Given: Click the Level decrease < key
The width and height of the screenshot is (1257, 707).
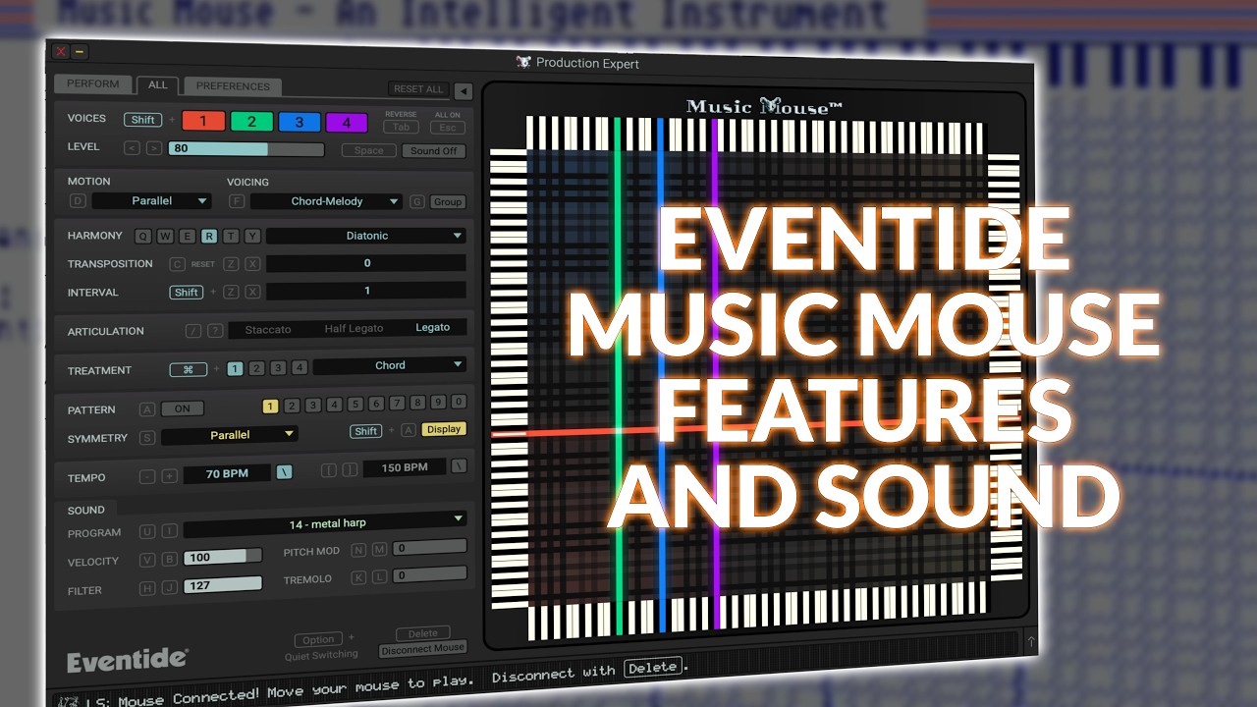Looking at the screenshot, I should coord(133,147).
